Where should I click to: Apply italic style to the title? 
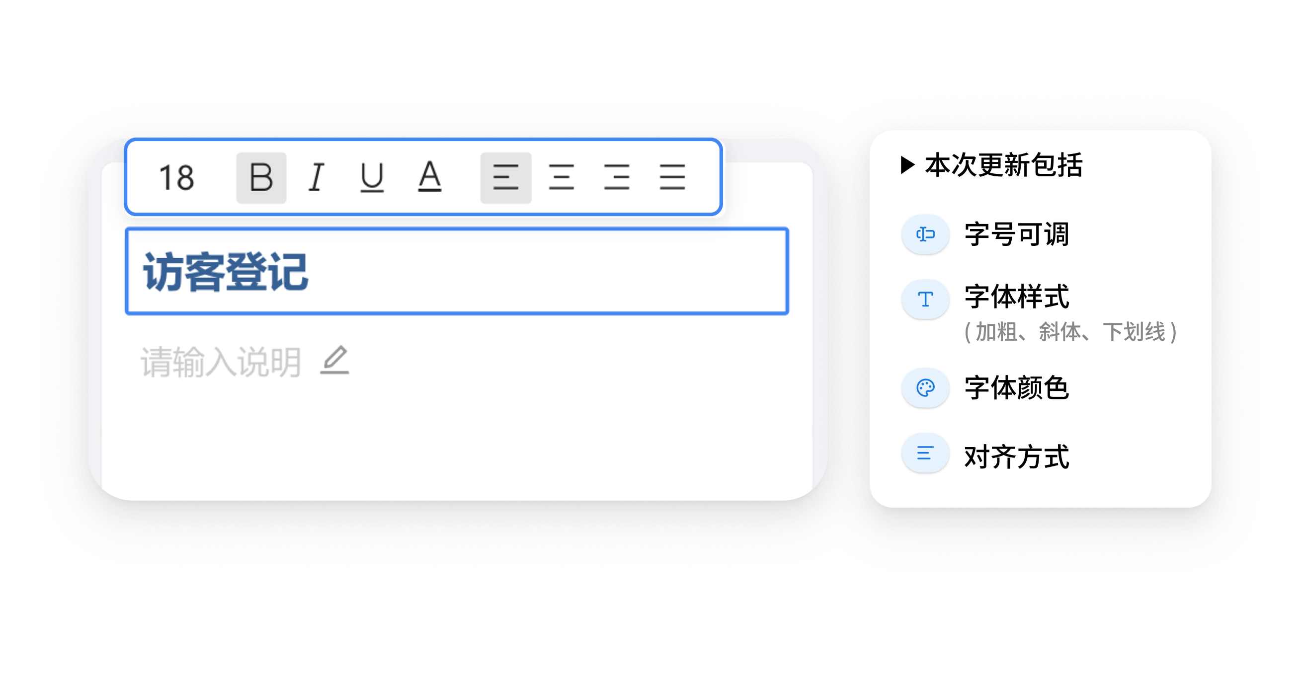click(x=316, y=177)
